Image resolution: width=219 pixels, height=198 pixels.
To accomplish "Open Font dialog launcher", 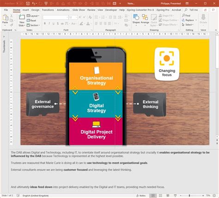I will click(91, 30).
